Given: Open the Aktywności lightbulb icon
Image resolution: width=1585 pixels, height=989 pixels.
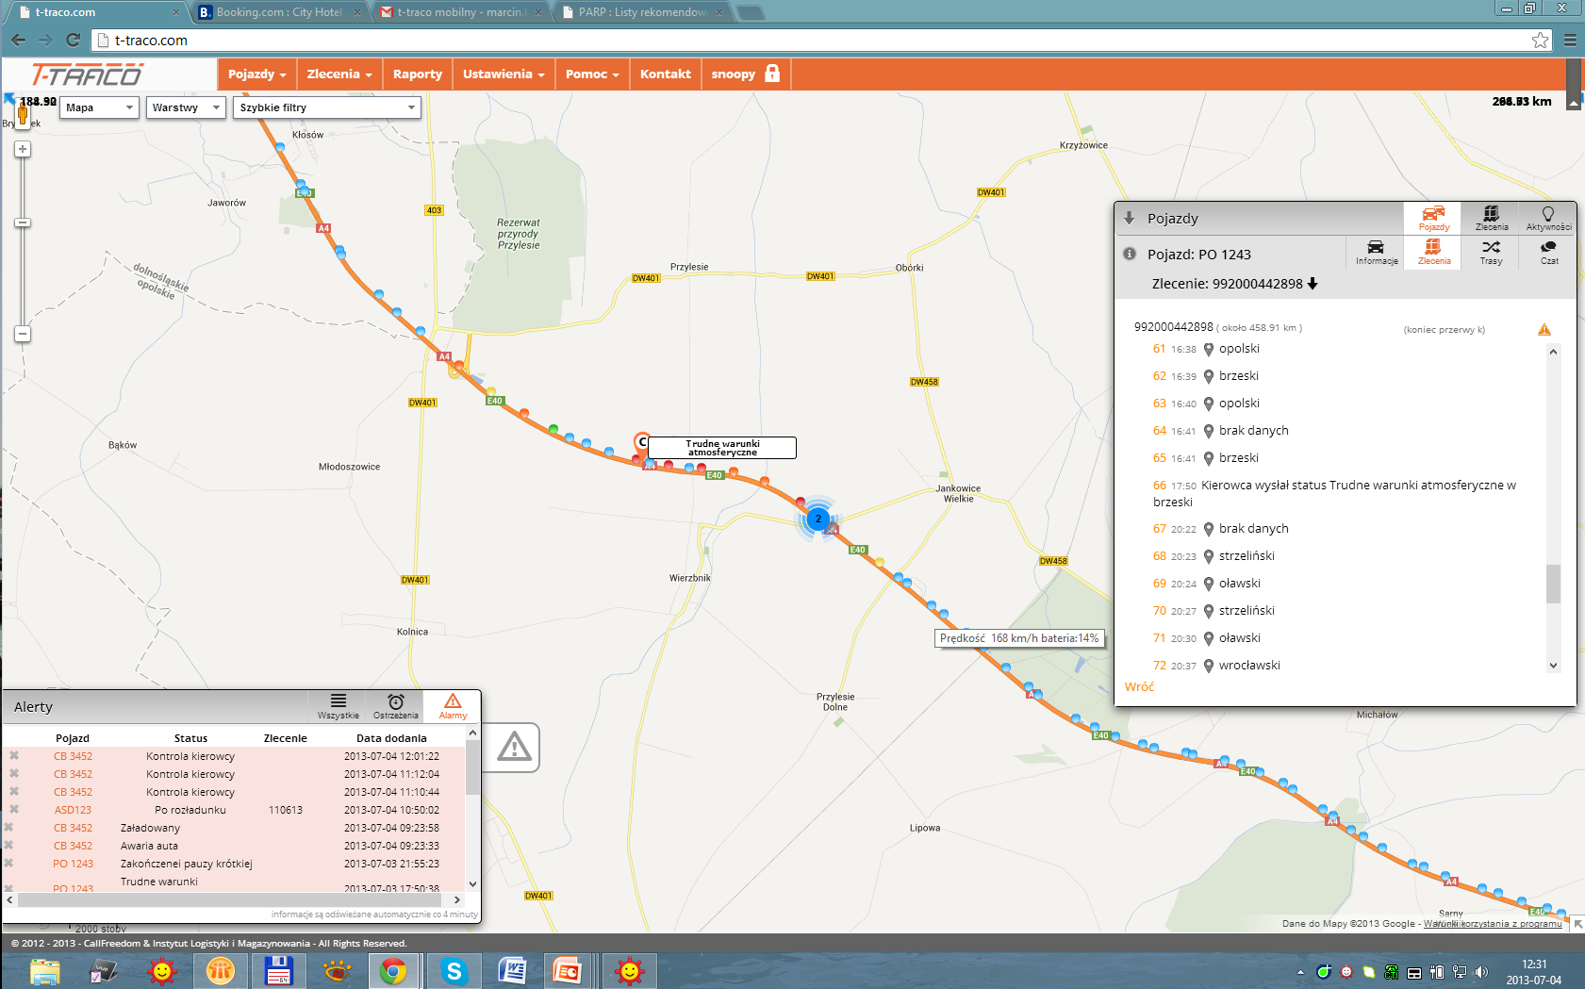Looking at the screenshot, I should (1548, 218).
